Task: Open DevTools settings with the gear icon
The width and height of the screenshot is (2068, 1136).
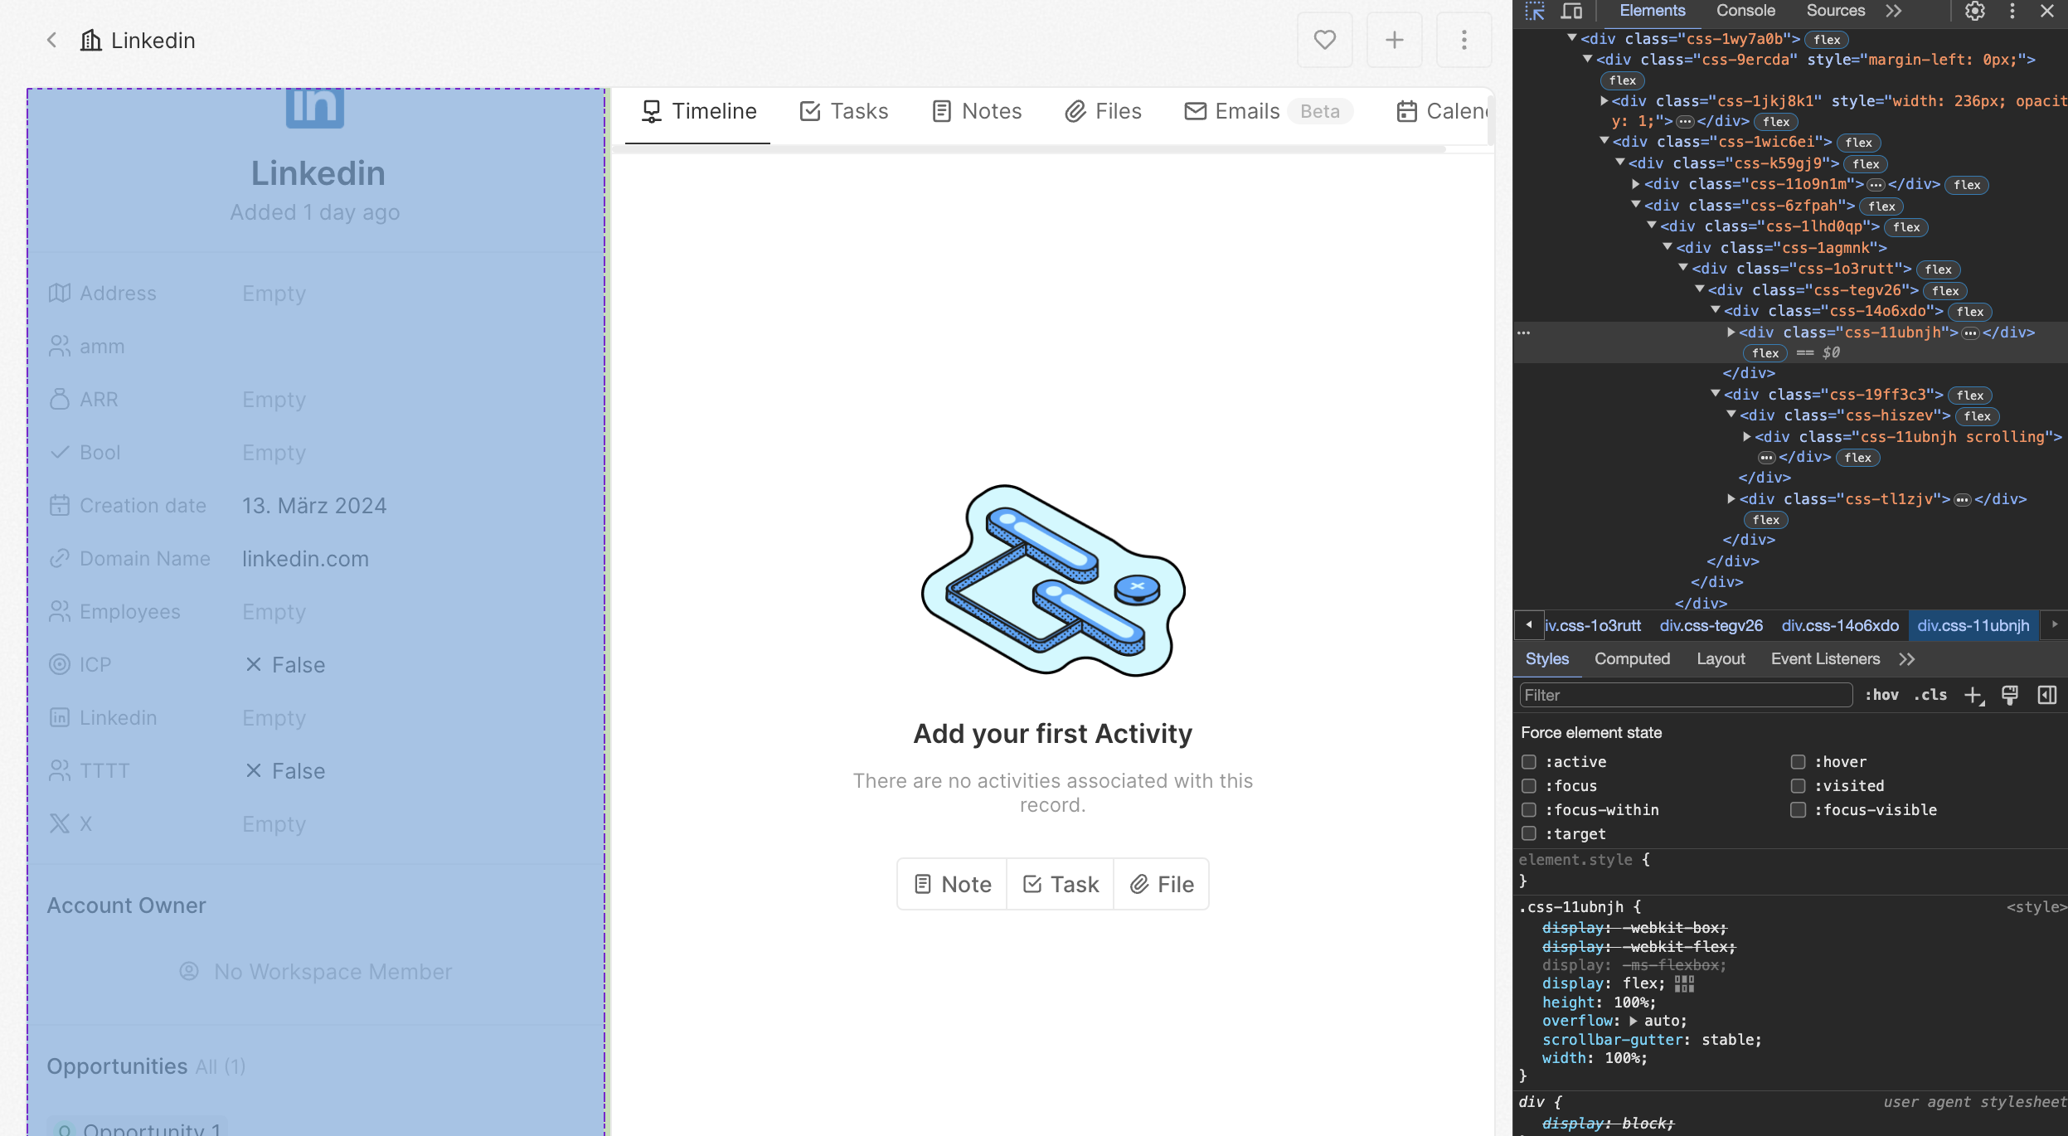Action: pos(1974,12)
